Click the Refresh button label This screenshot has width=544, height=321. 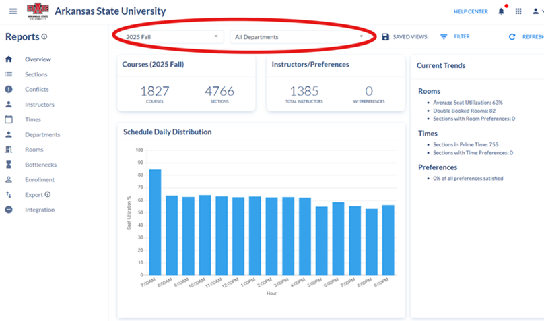click(533, 37)
